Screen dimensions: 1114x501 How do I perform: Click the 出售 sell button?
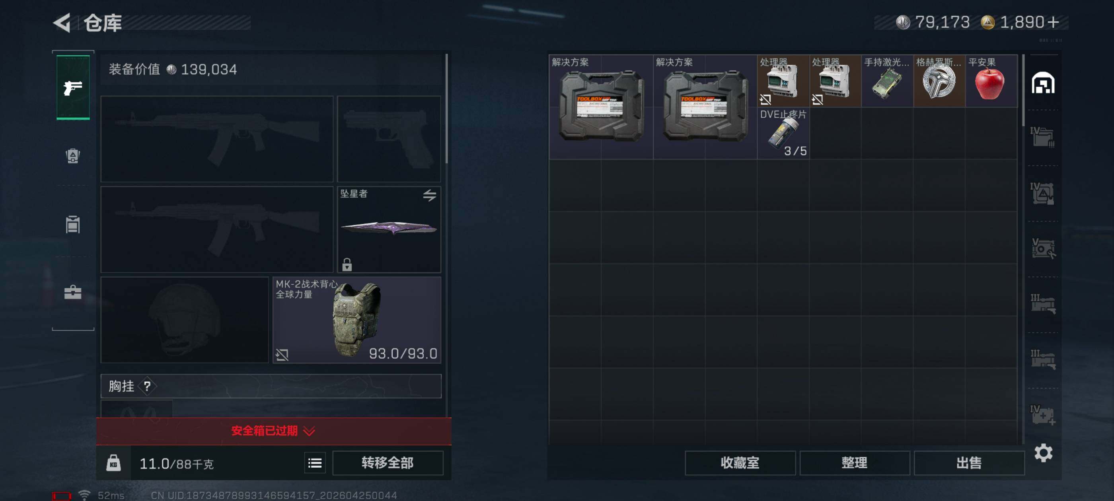pos(969,463)
